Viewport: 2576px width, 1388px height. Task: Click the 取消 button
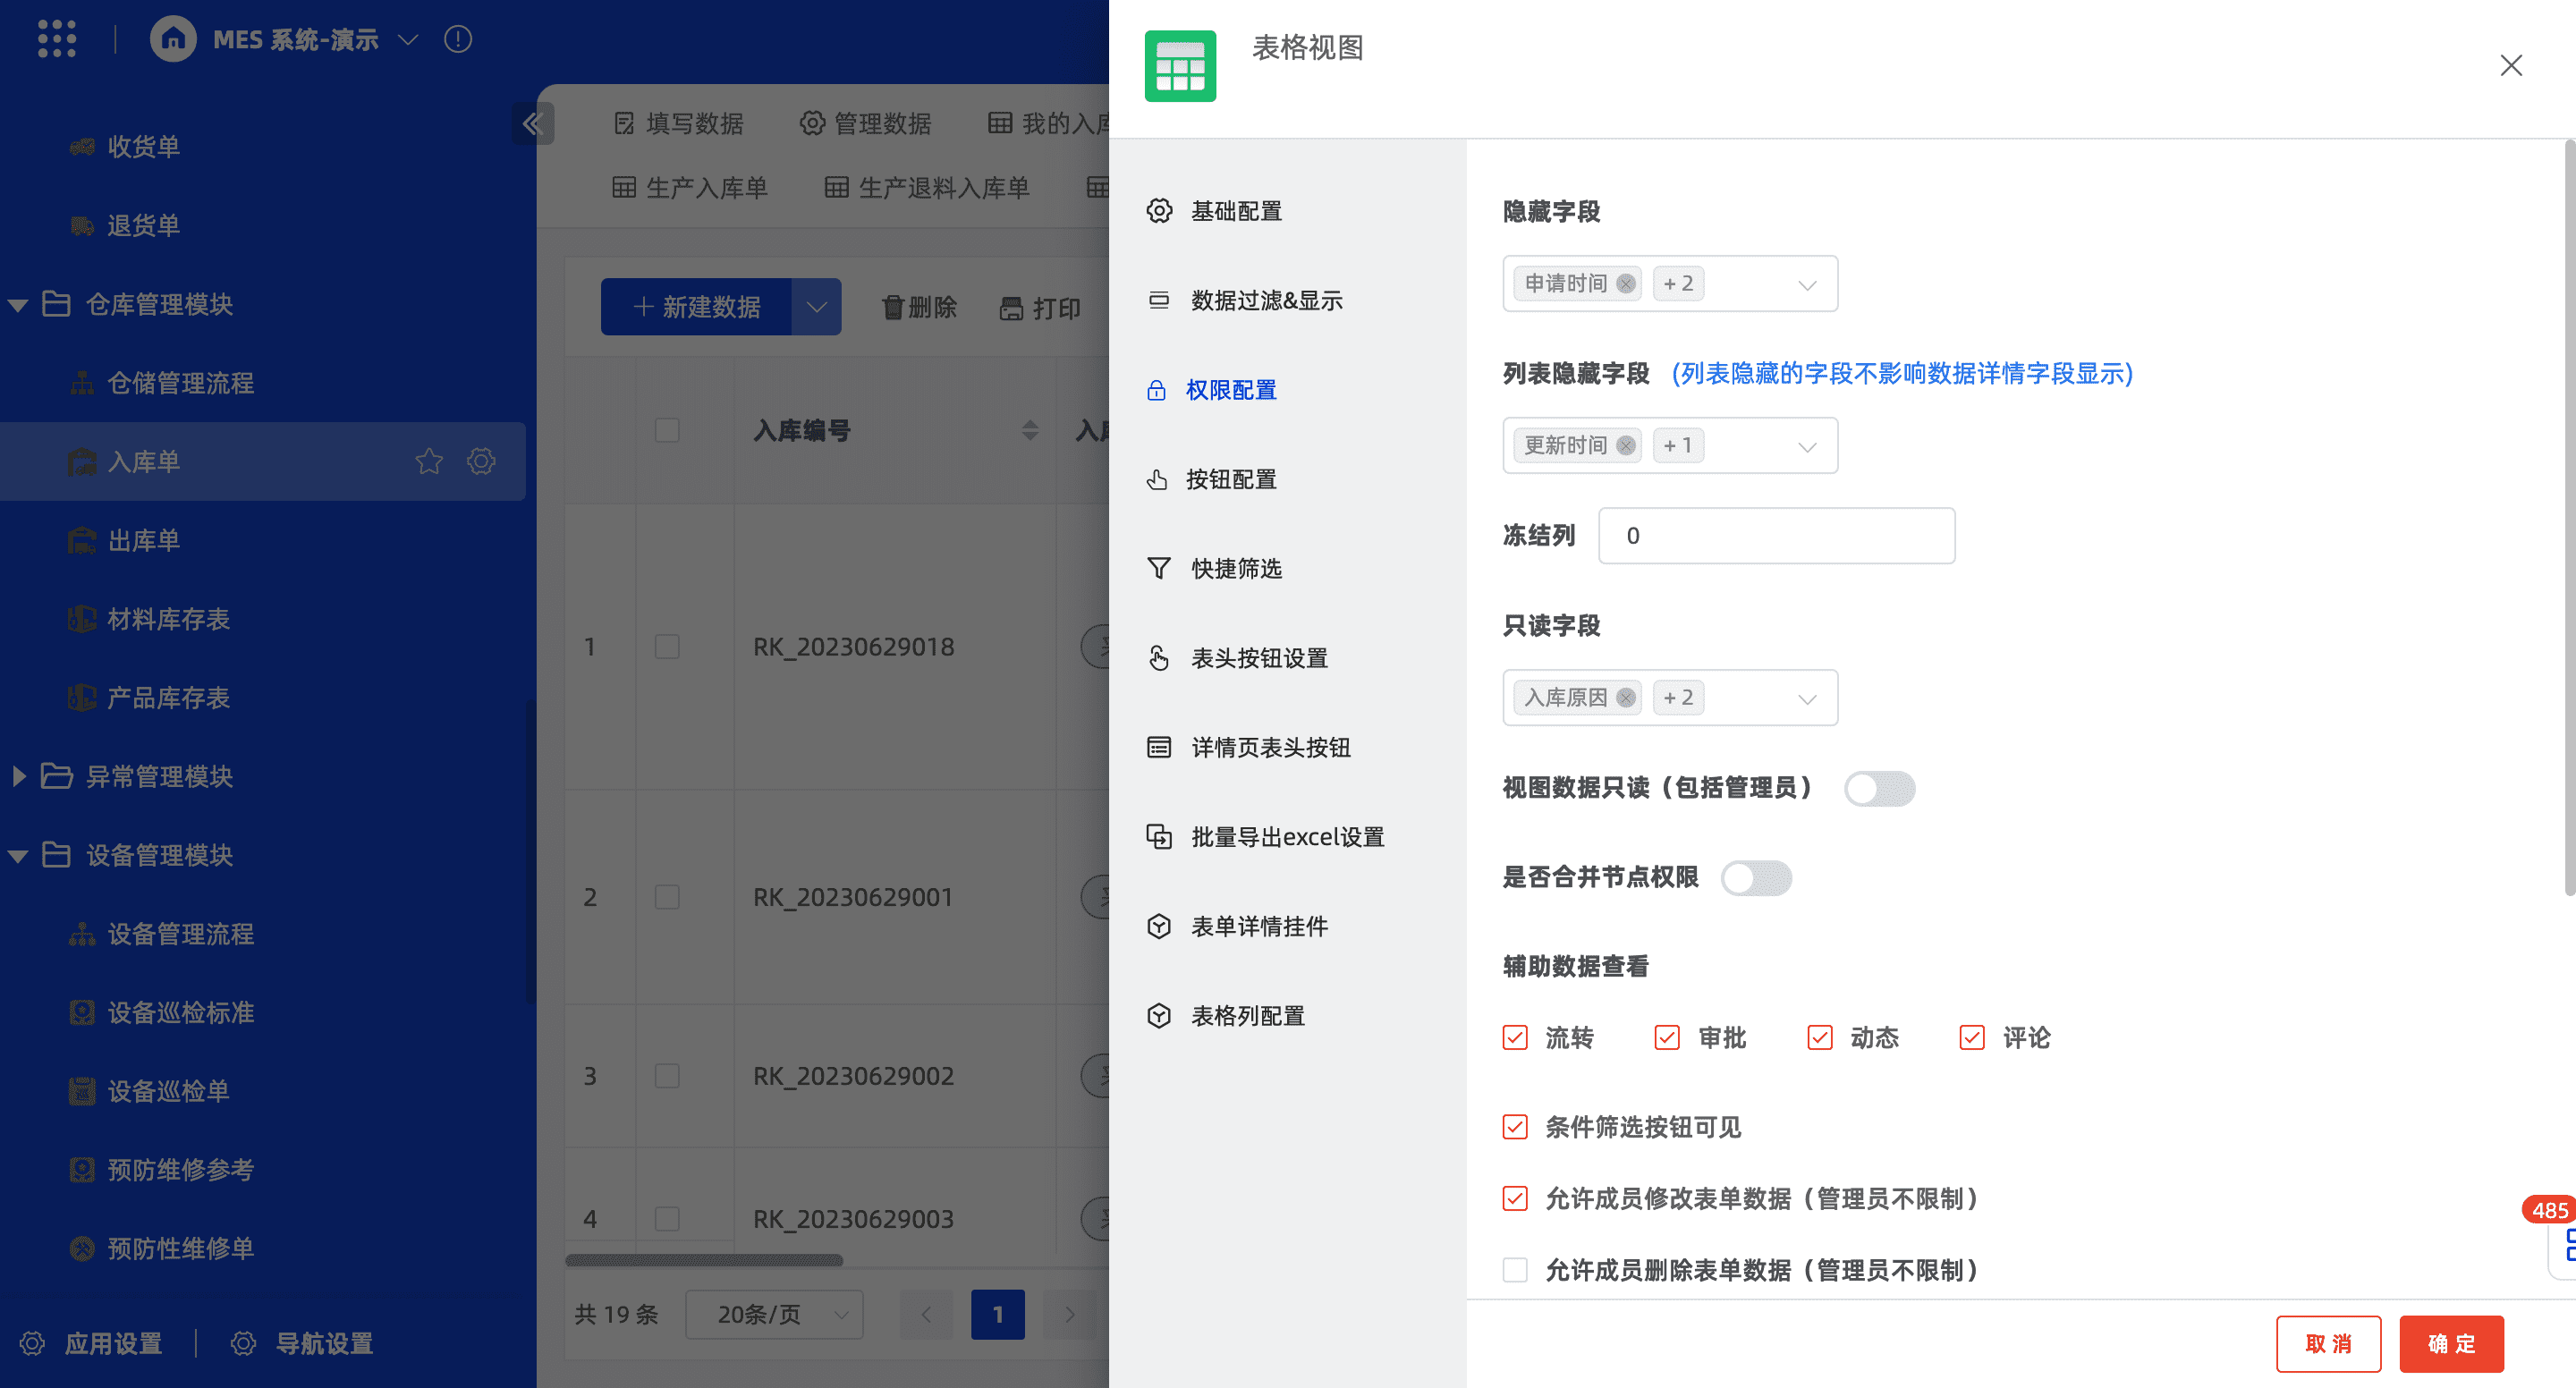point(2328,1343)
